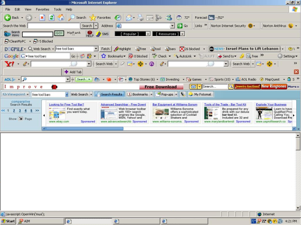The width and height of the screenshot is (301, 225).
Task: Open the Edit menu
Action: 17,9
